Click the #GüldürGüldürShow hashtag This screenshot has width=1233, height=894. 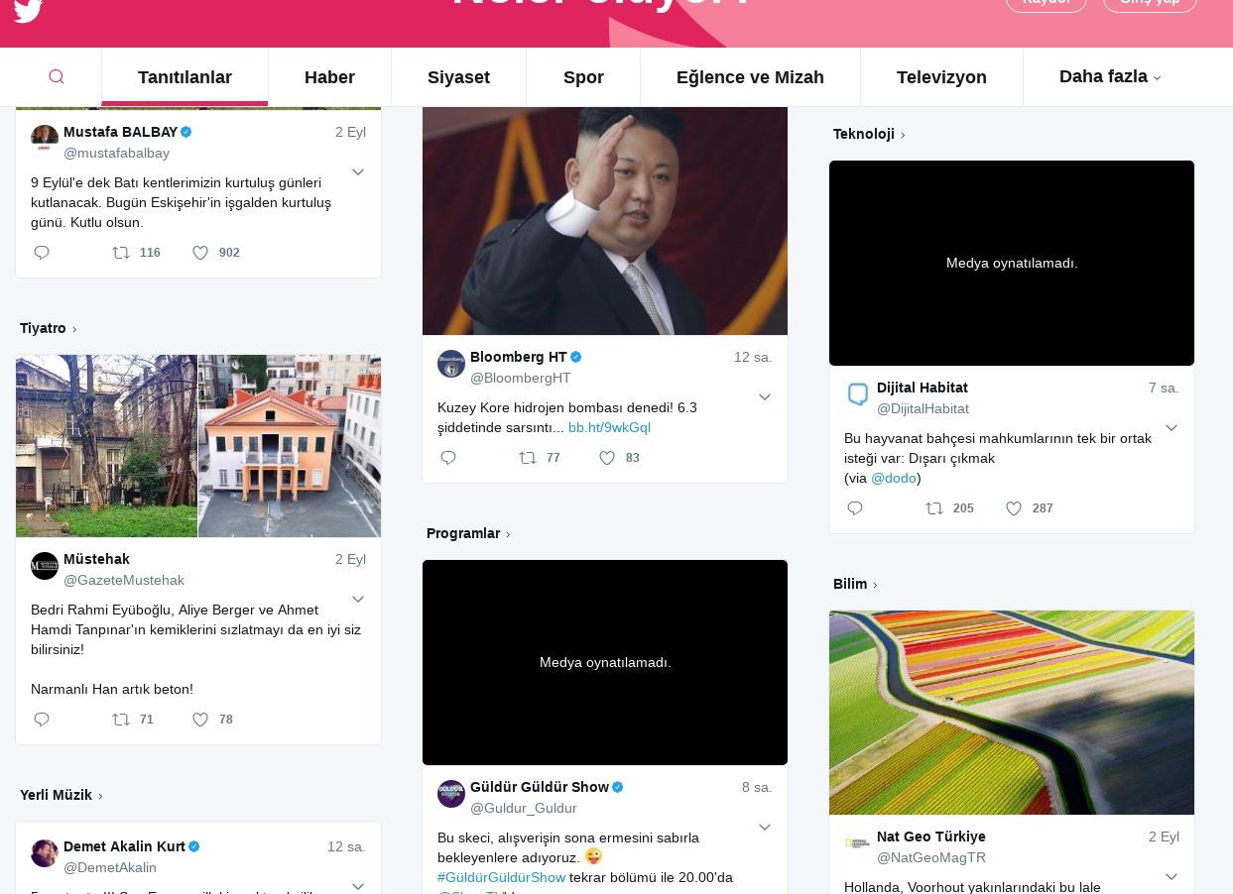(501, 877)
